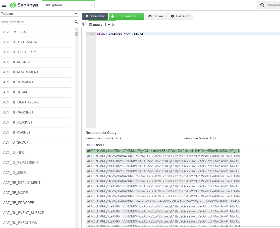Focus the table filter input field

point(37,22)
